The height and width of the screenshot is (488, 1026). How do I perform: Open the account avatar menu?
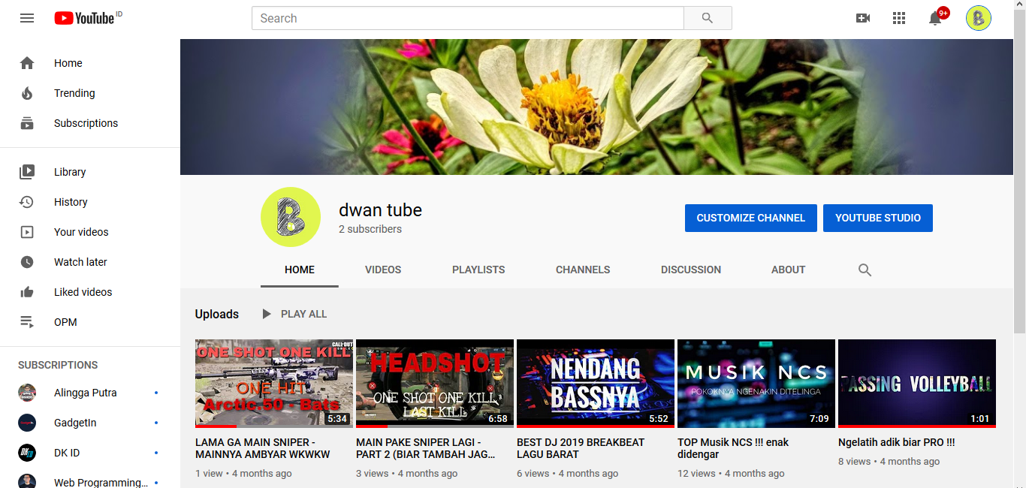pos(978,18)
